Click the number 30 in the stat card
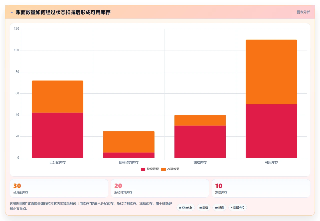This screenshot has height=221, width=320. [17, 186]
